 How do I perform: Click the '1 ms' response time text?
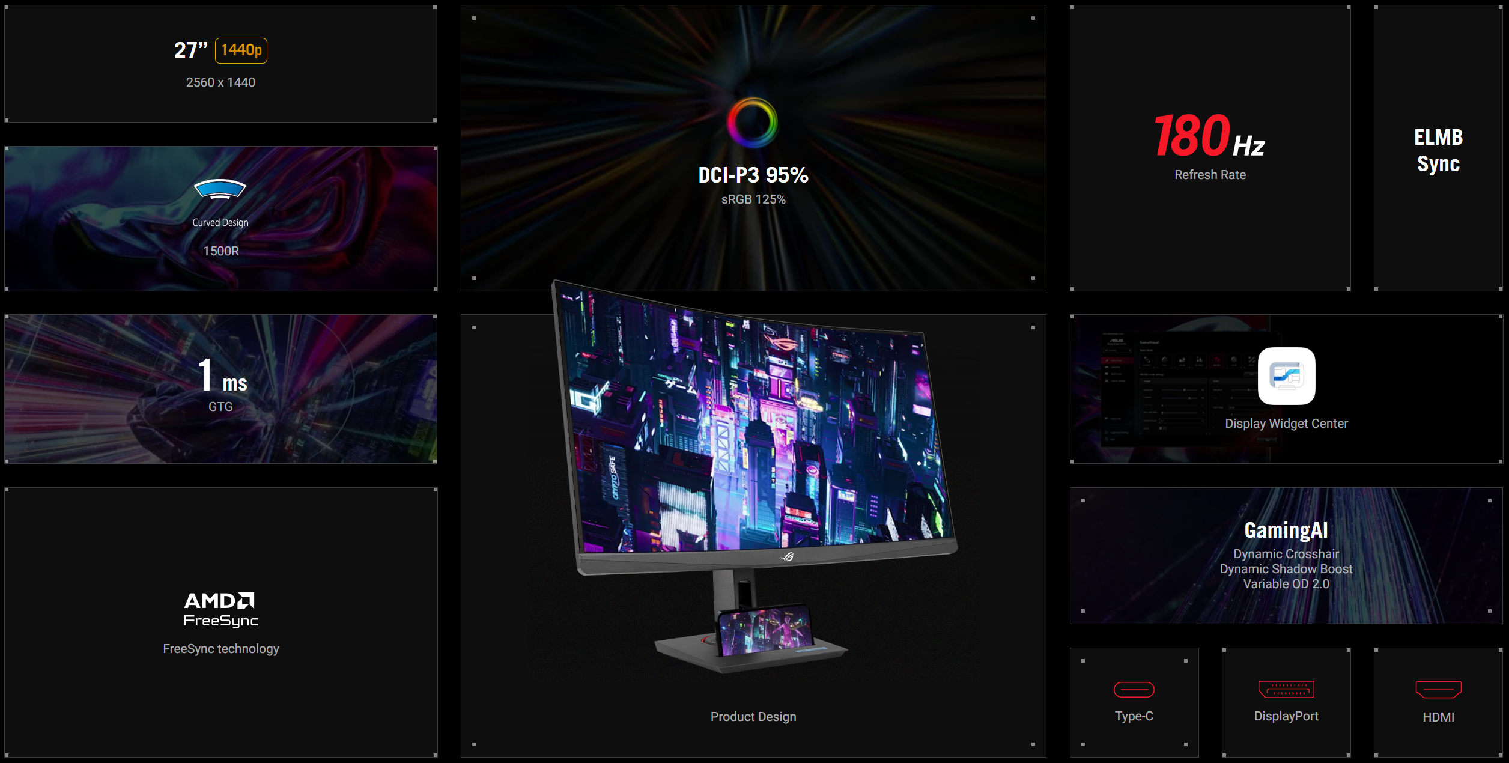click(222, 375)
